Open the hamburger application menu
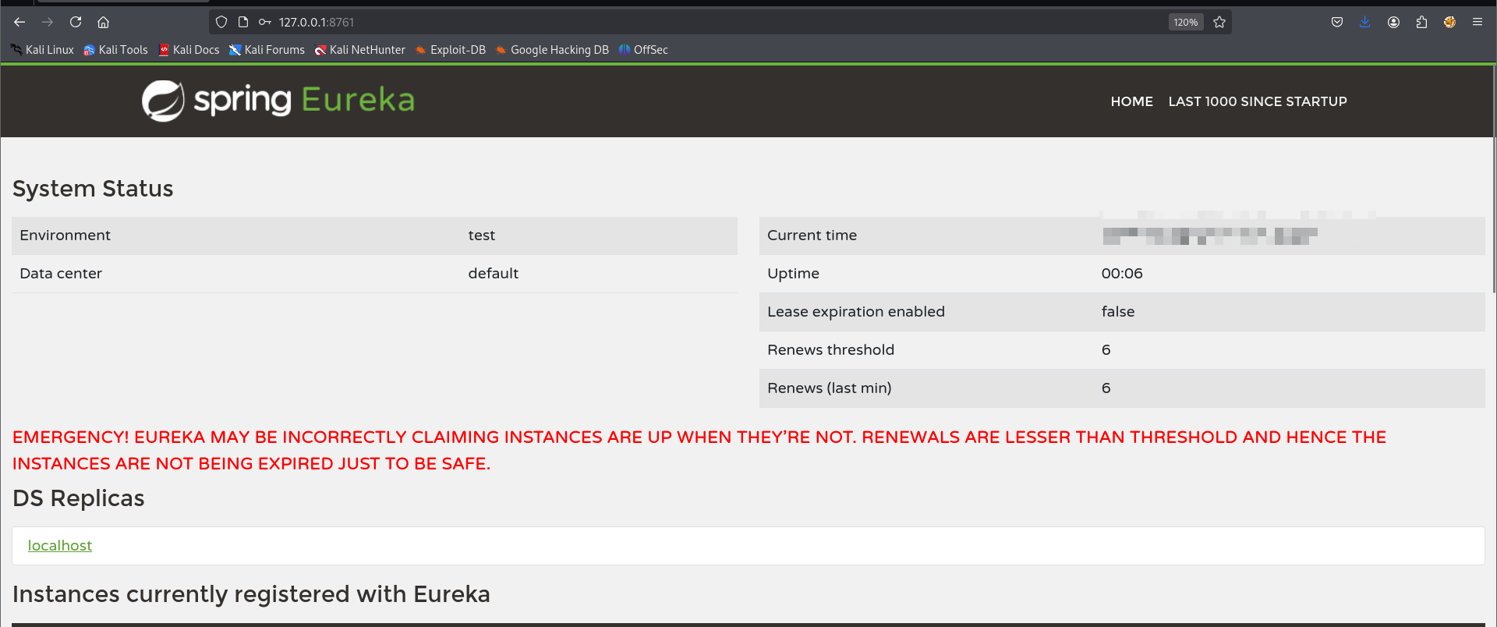 point(1478,22)
